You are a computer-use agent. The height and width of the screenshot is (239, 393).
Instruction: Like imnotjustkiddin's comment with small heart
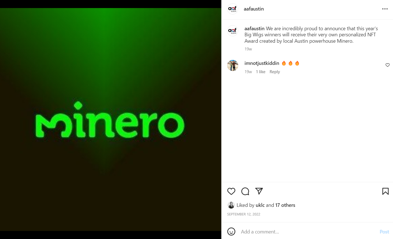click(387, 65)
